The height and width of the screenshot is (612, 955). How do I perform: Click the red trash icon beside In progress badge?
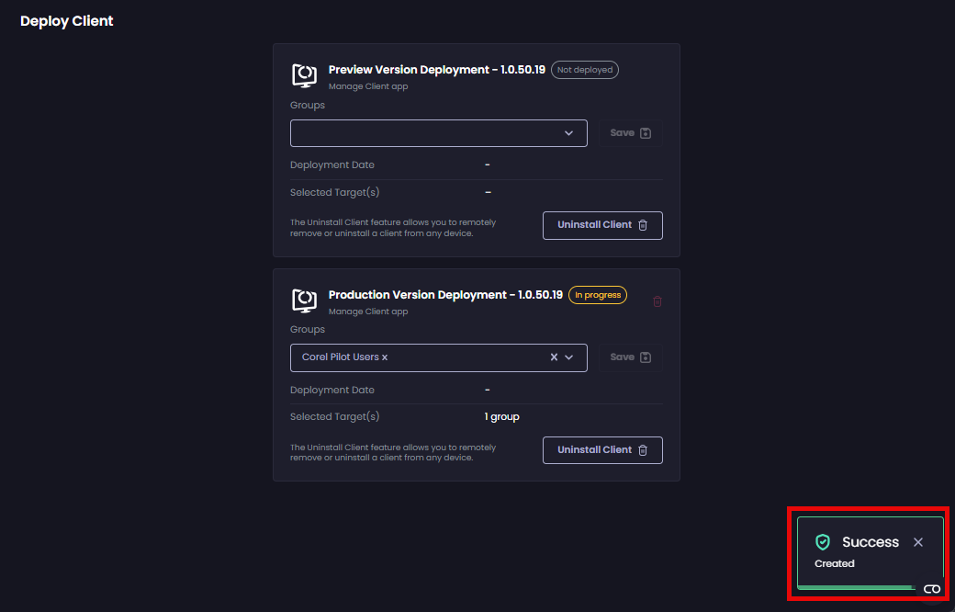657,301
